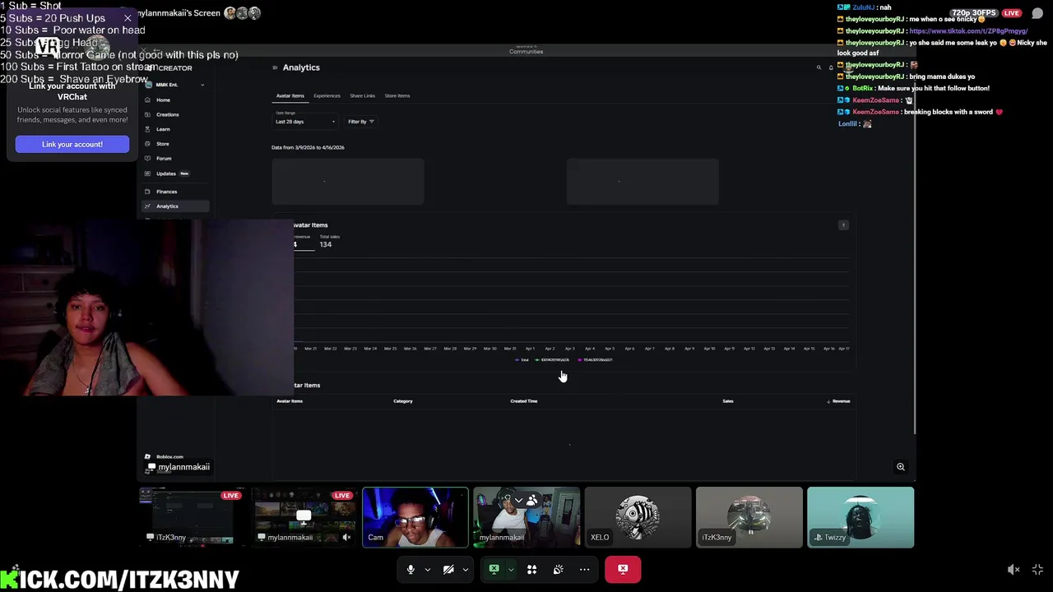The height and width of the screenshot is (592, 1053).
Task: Click the Avatar Items table column header
Action: pyautogui.click(x=290, y=401)
